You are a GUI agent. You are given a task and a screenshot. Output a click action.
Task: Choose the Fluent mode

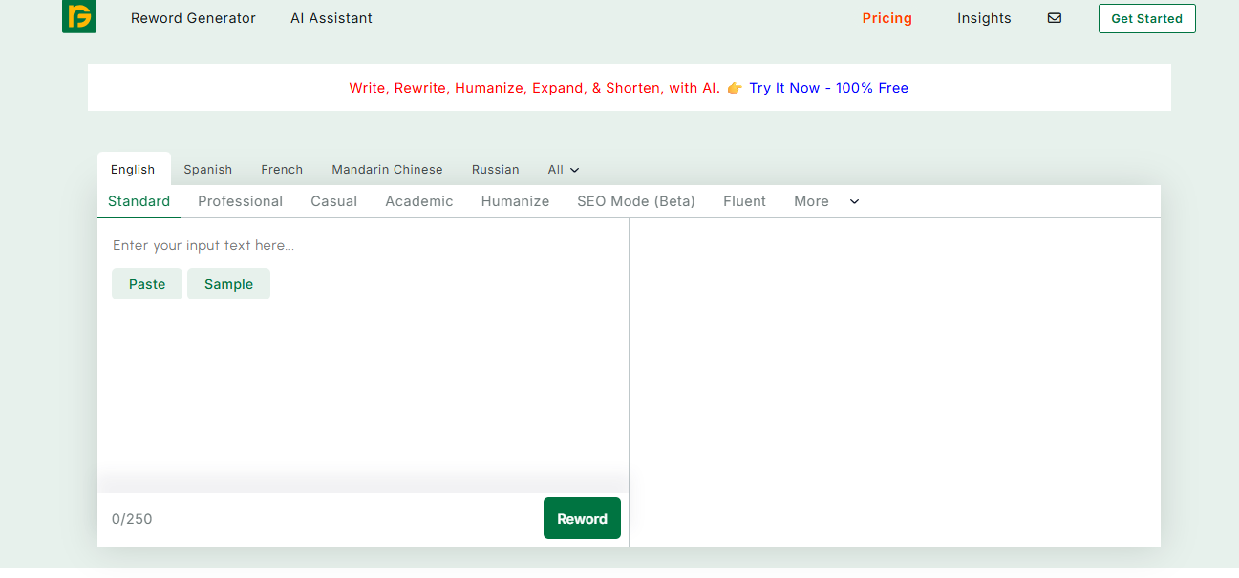[744, 201]
